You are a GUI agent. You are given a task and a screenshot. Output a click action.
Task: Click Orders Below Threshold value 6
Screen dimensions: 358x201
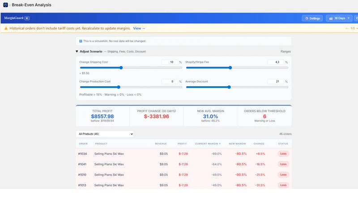point(264,117)
